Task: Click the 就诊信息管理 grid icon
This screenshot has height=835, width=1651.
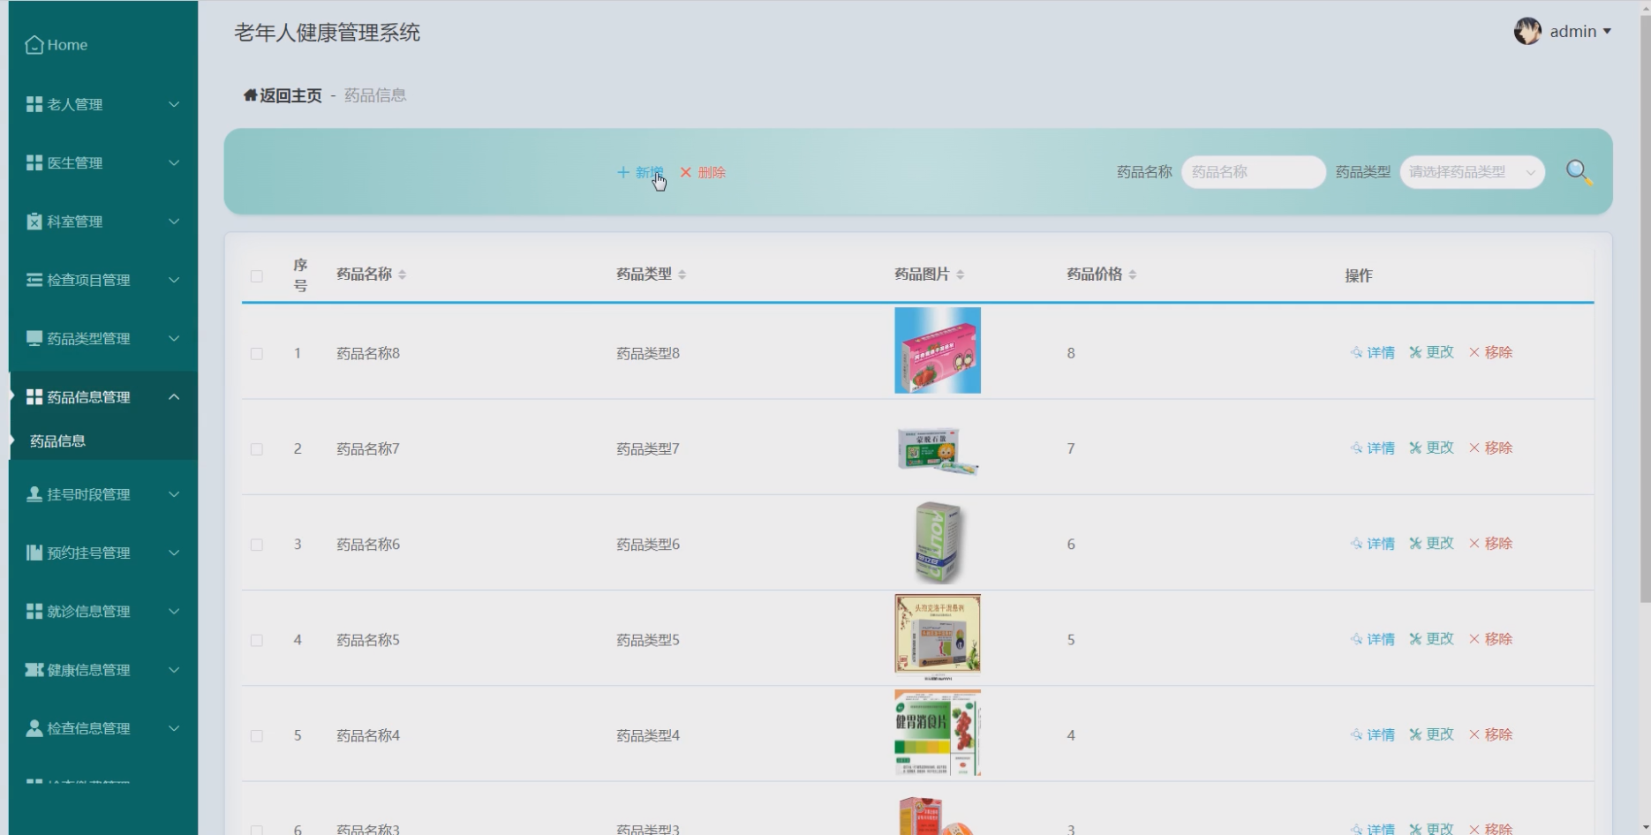Action: coord(34,612)
